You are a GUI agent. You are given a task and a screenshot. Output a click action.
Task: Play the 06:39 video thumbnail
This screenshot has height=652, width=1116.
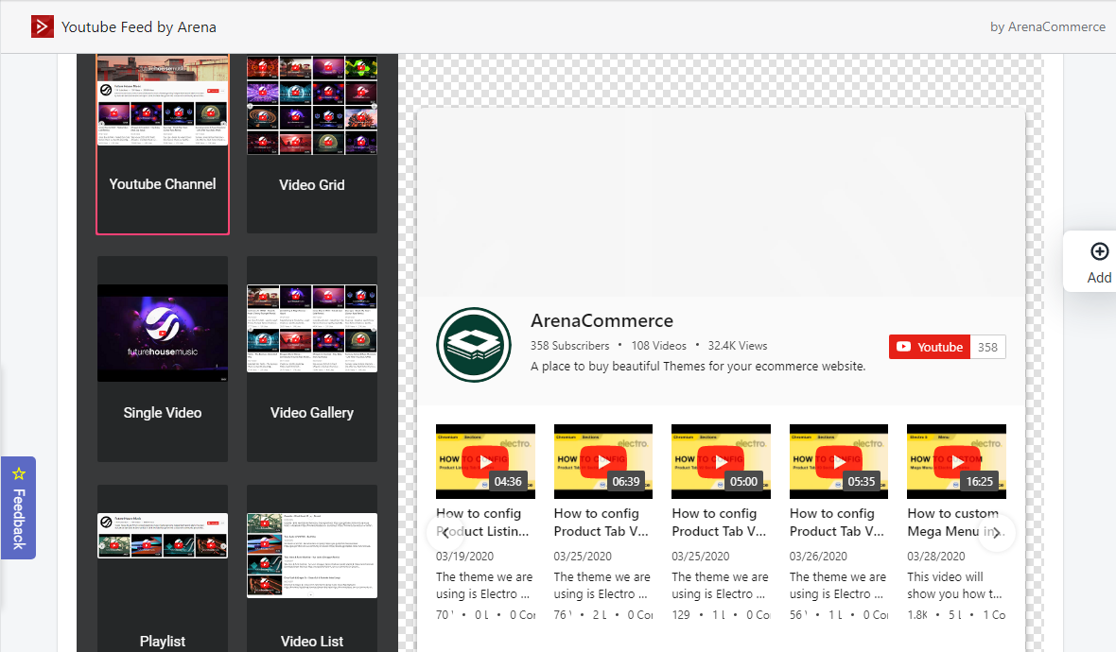click(602, 461)
